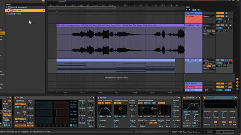Arm the 22 91V_VHP track for recording
This screenshot has height=135, width=241.
click(x=230, y=60)
